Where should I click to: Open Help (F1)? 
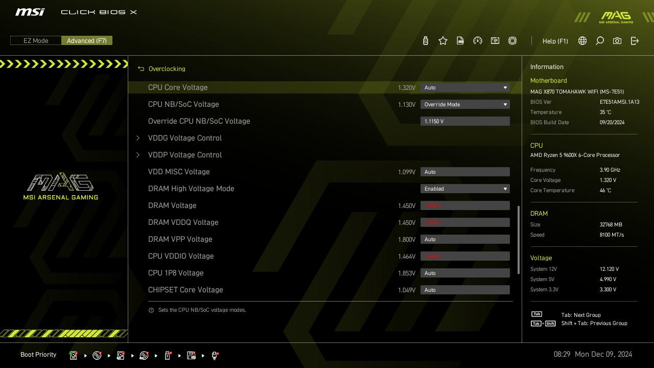[x=555, y=41]
